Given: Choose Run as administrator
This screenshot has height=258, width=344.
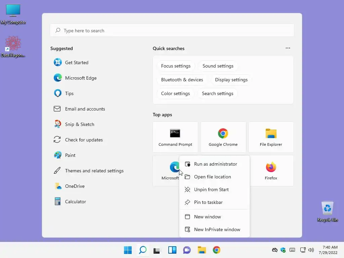Looking at the screenshot, I should click(x=214, y=164).
